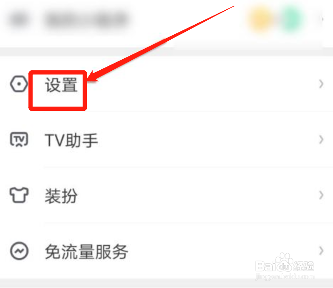Click the jingyan.baidu.com watermark link
The width and height of the screenshot is (333, 288).
(285, 277)
